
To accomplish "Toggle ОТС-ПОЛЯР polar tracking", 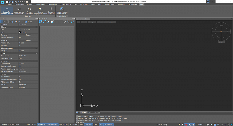I will 74,125.
